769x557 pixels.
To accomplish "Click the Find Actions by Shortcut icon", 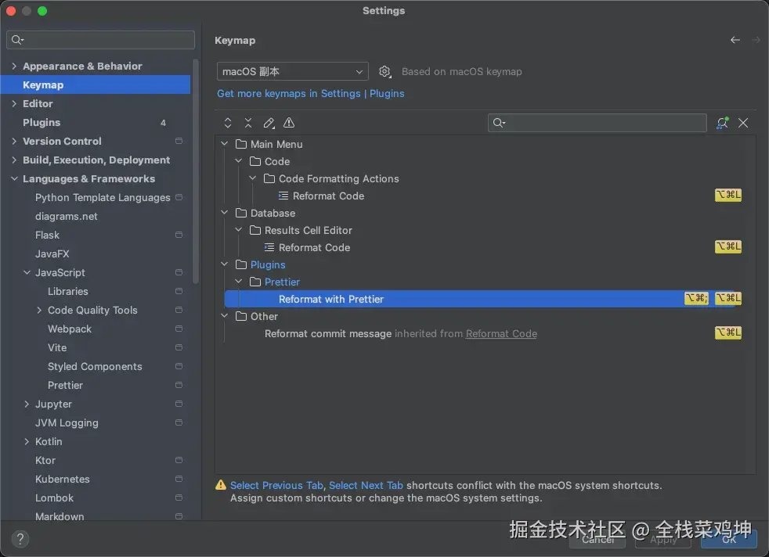I will [722, 123].
